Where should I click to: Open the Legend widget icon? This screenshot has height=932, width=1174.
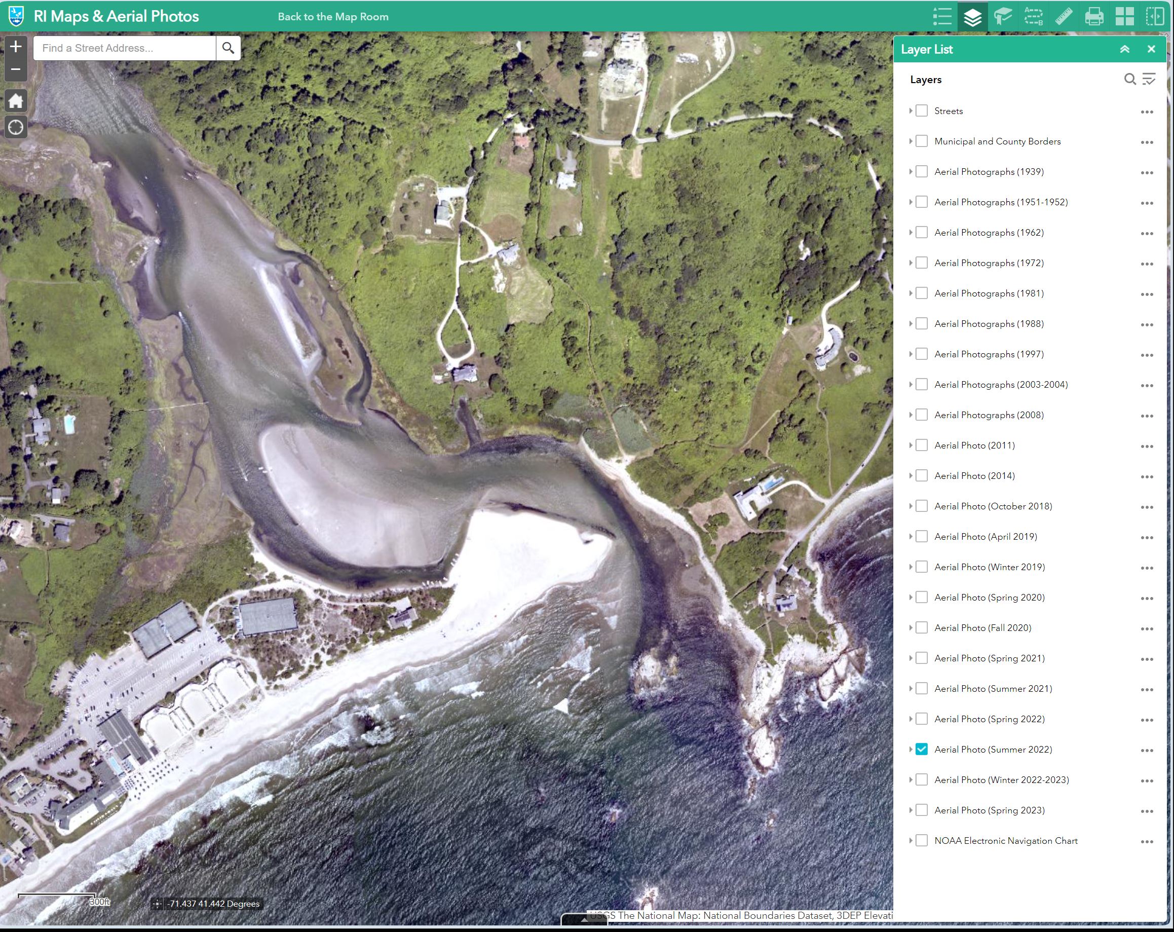pyautogui.click(x=942, y=16)
